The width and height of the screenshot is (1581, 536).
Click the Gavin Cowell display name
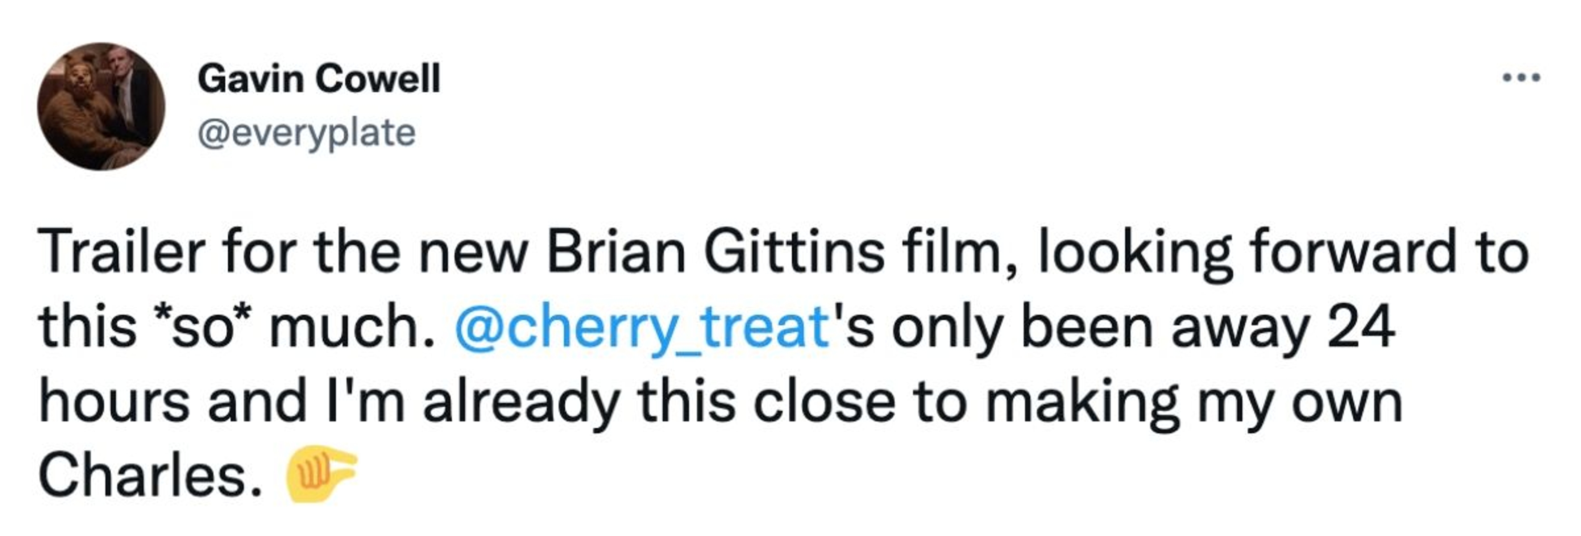[319, 79]
